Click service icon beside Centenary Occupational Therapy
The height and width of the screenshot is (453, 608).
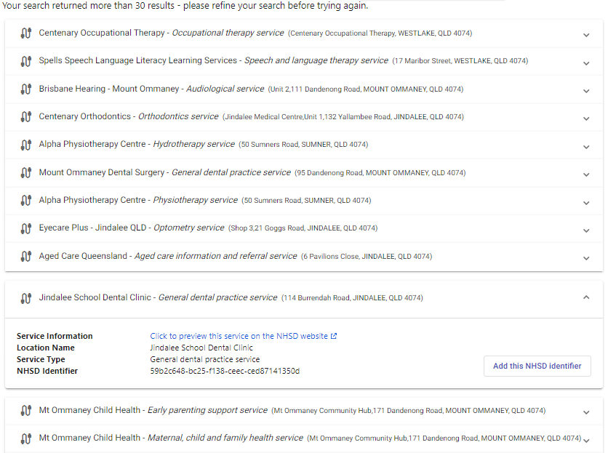tap(26, 33)
